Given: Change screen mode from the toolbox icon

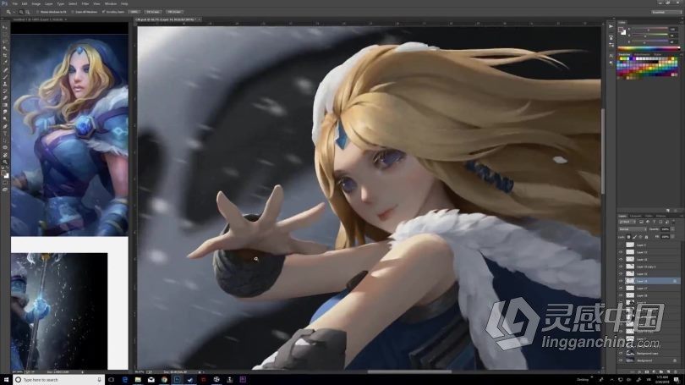Looking at the screenshot, I should 5,190.
